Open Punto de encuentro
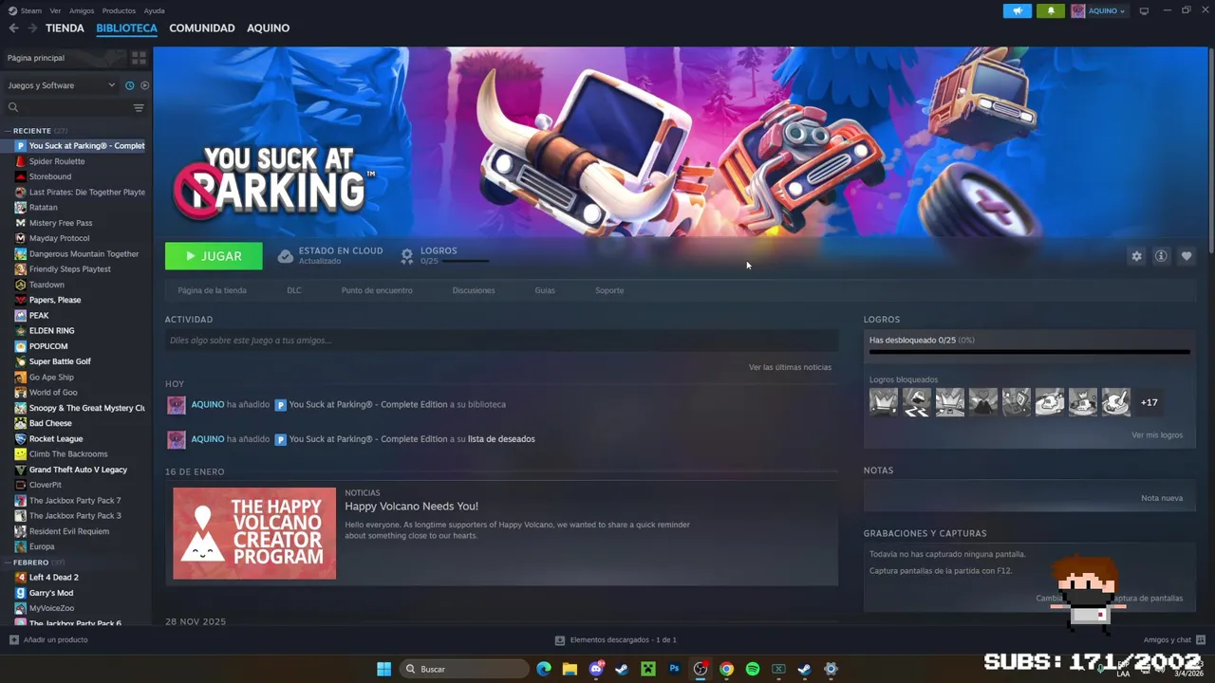Image resolution: width=1215 pixels, height=683 pixels. 377,290
